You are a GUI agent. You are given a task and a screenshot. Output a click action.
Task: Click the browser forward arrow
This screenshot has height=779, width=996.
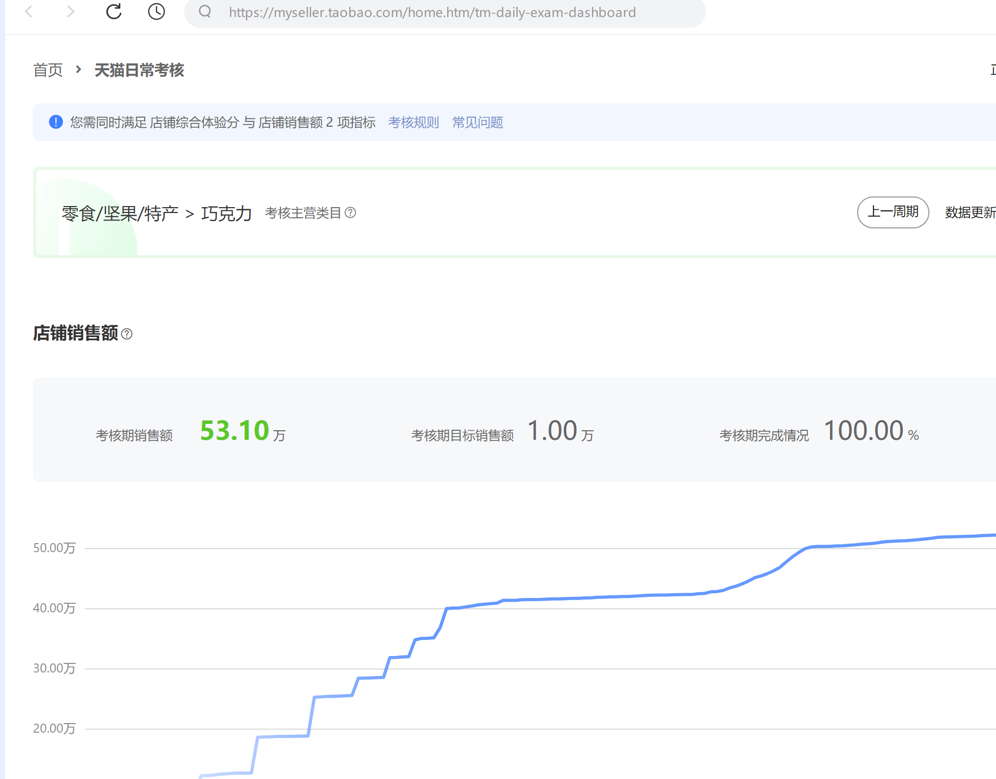[x=70, y=12]
